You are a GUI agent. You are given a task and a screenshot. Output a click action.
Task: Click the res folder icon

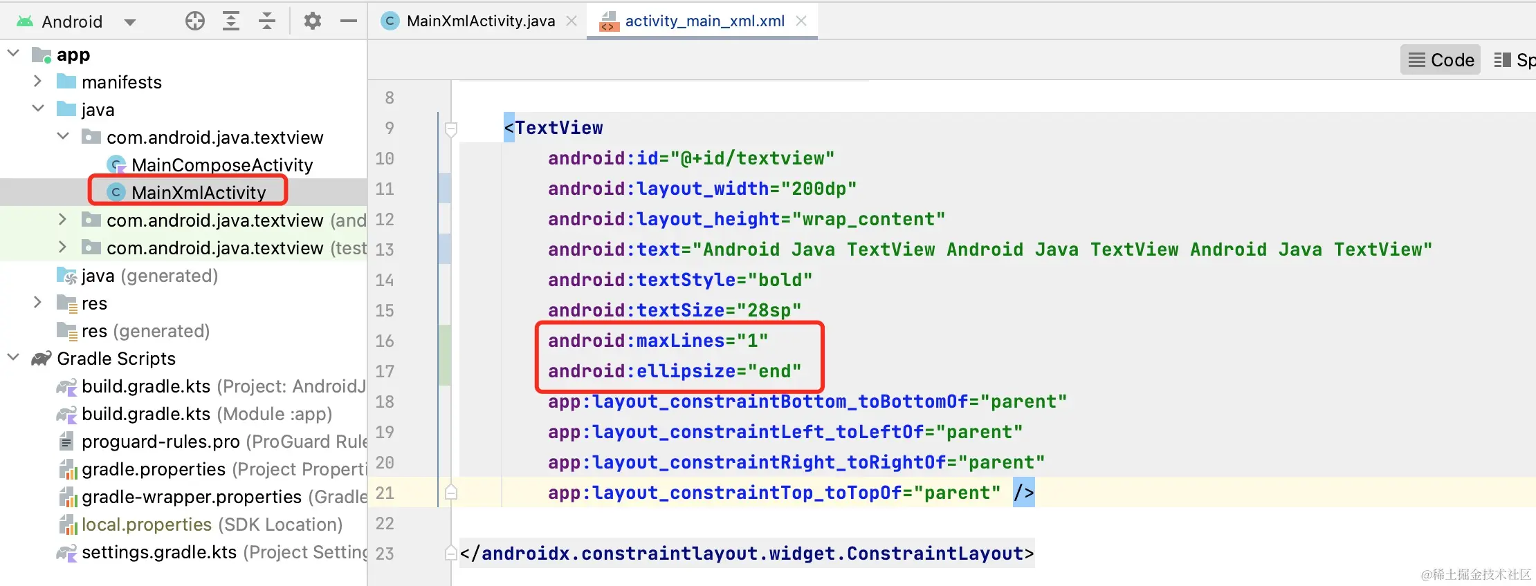[67, 303]
